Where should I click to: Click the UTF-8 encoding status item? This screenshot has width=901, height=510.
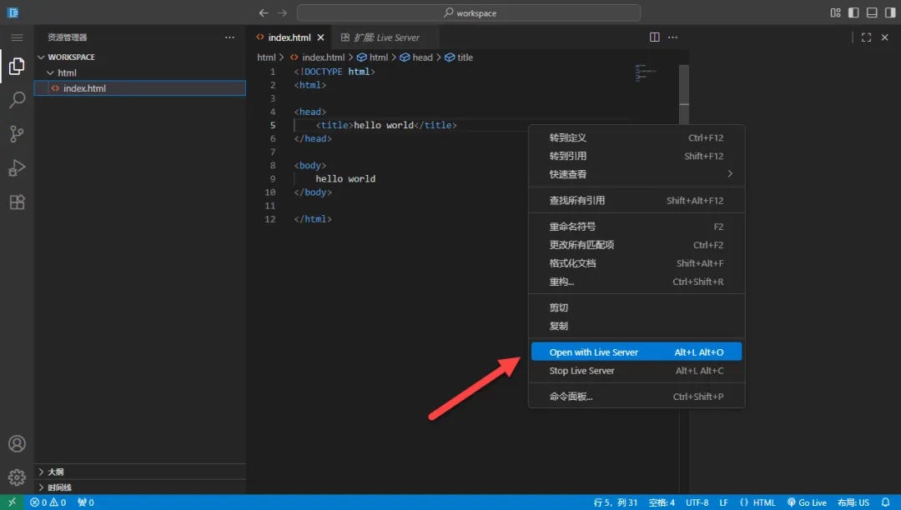point(697,502)
